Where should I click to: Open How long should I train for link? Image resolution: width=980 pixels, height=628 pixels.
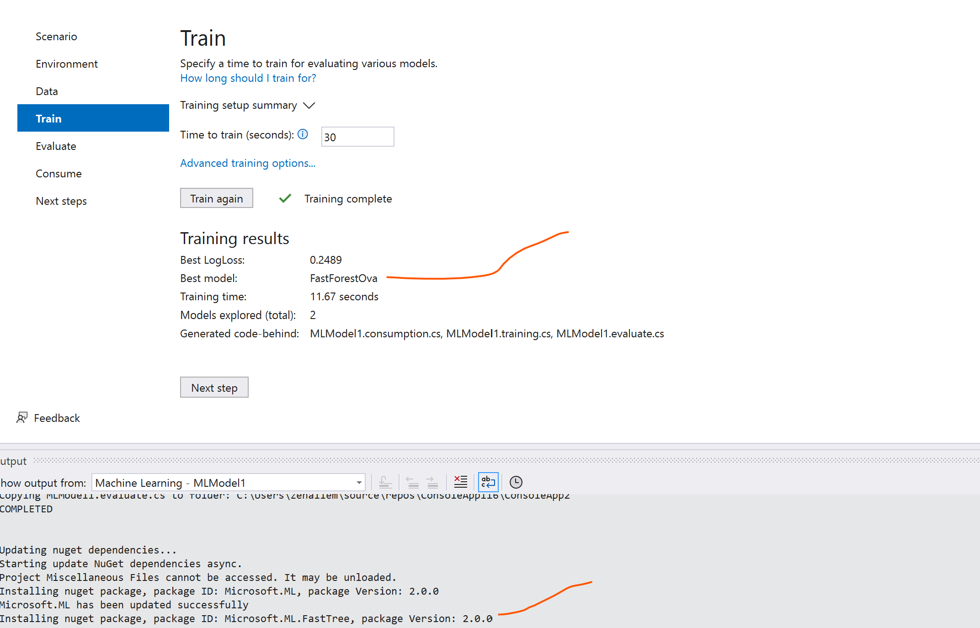pyautogui.click(x=247, y=78)
